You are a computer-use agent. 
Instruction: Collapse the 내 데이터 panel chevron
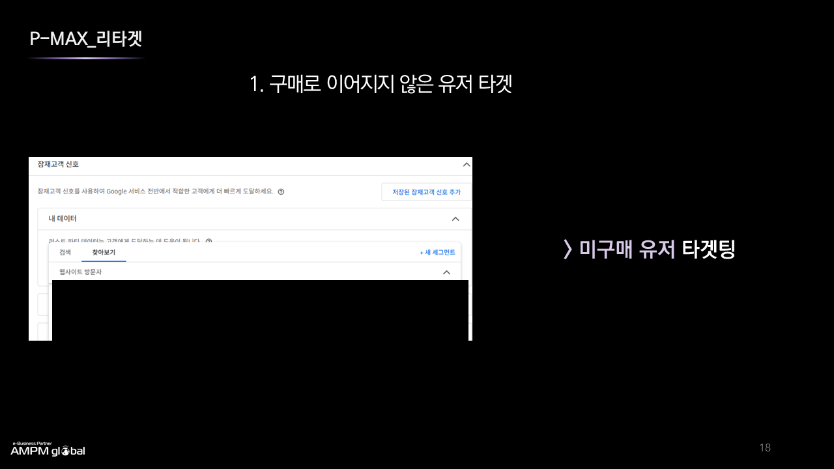tap(455, 219)
